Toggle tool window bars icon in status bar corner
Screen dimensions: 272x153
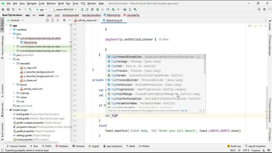2,150
